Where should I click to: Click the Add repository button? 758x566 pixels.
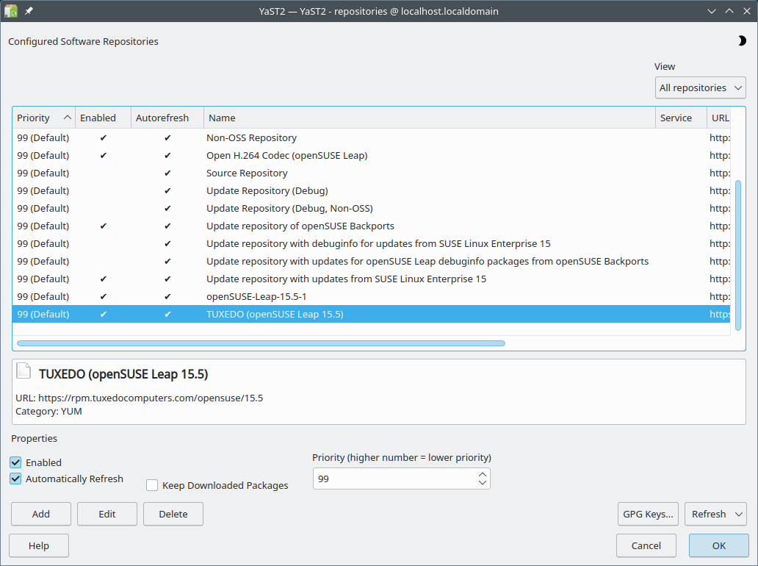click(x=41, y=514)
